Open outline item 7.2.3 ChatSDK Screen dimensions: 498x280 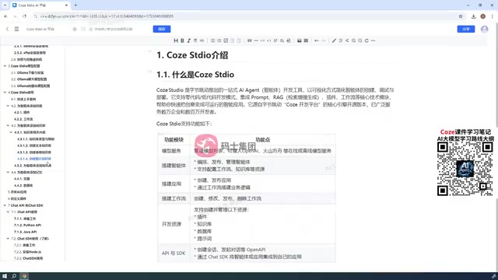pos(29,258)
